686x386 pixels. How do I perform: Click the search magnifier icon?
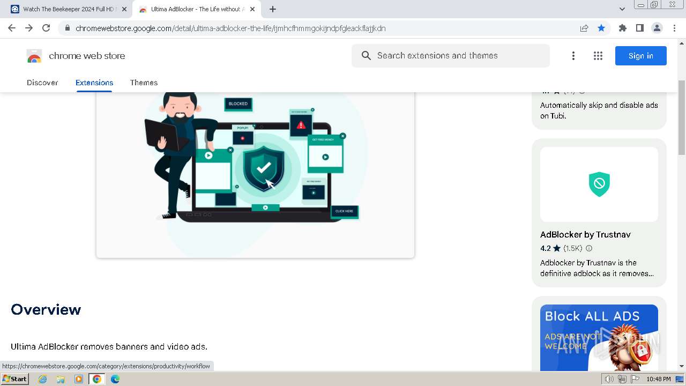click(x=367, y=56)
